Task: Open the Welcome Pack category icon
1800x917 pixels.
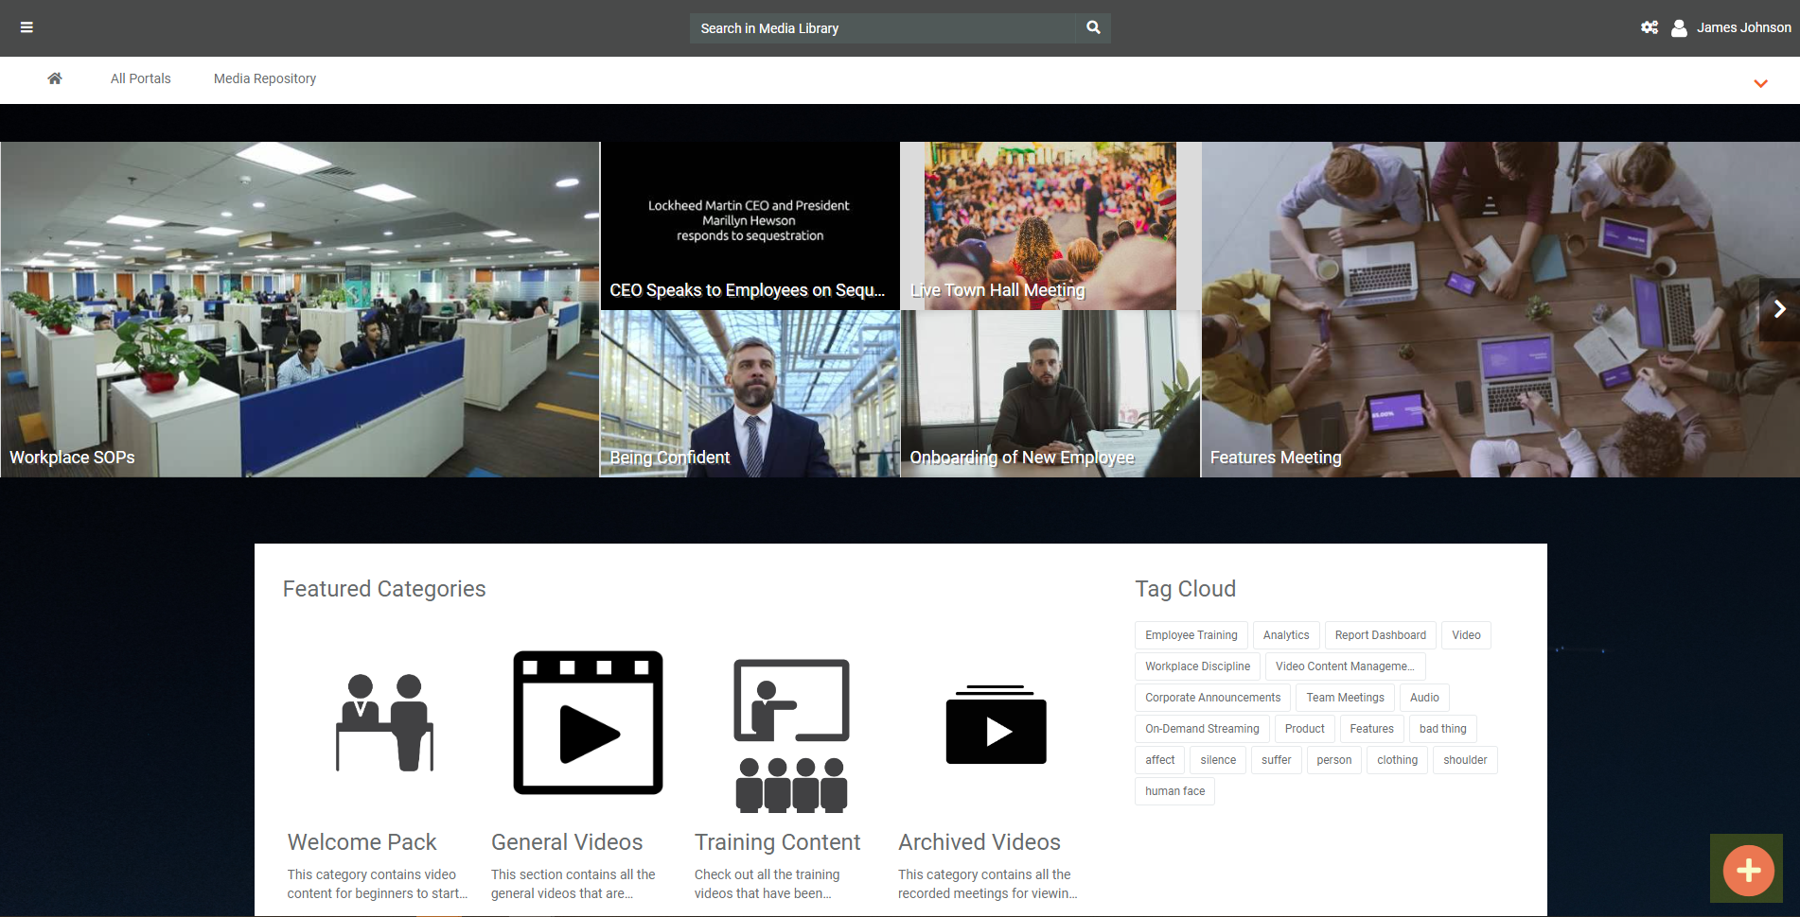Action: pos(384,723)
